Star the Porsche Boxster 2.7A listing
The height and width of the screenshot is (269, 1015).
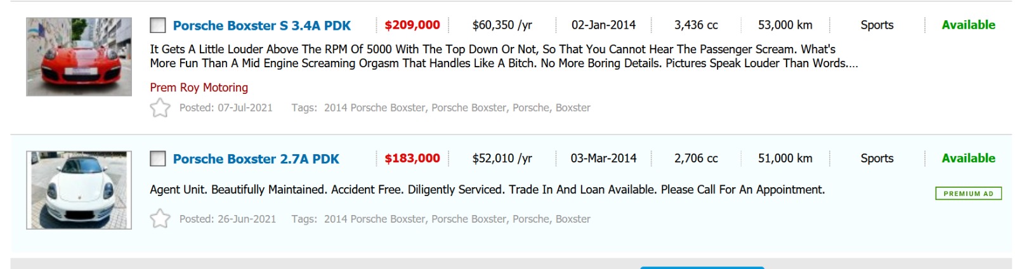(160, 219)
